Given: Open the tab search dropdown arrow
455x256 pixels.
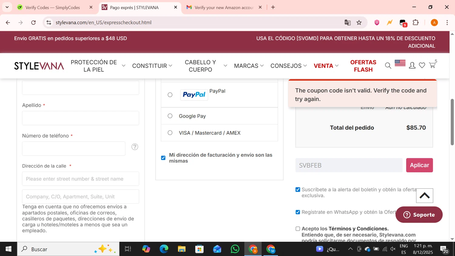Looking at the screenshot, I should click(x=7, y=7).
